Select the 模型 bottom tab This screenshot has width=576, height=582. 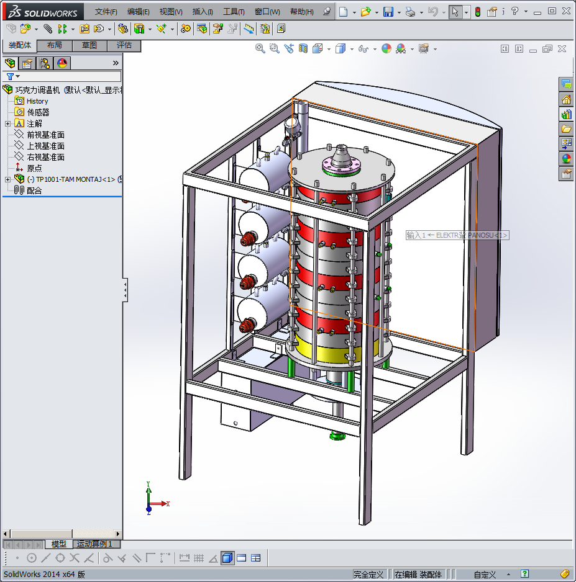click(x=58, y=544)
